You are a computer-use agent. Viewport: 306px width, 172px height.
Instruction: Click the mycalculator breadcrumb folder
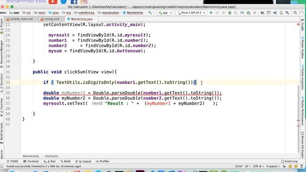click(x=109, y=13)
